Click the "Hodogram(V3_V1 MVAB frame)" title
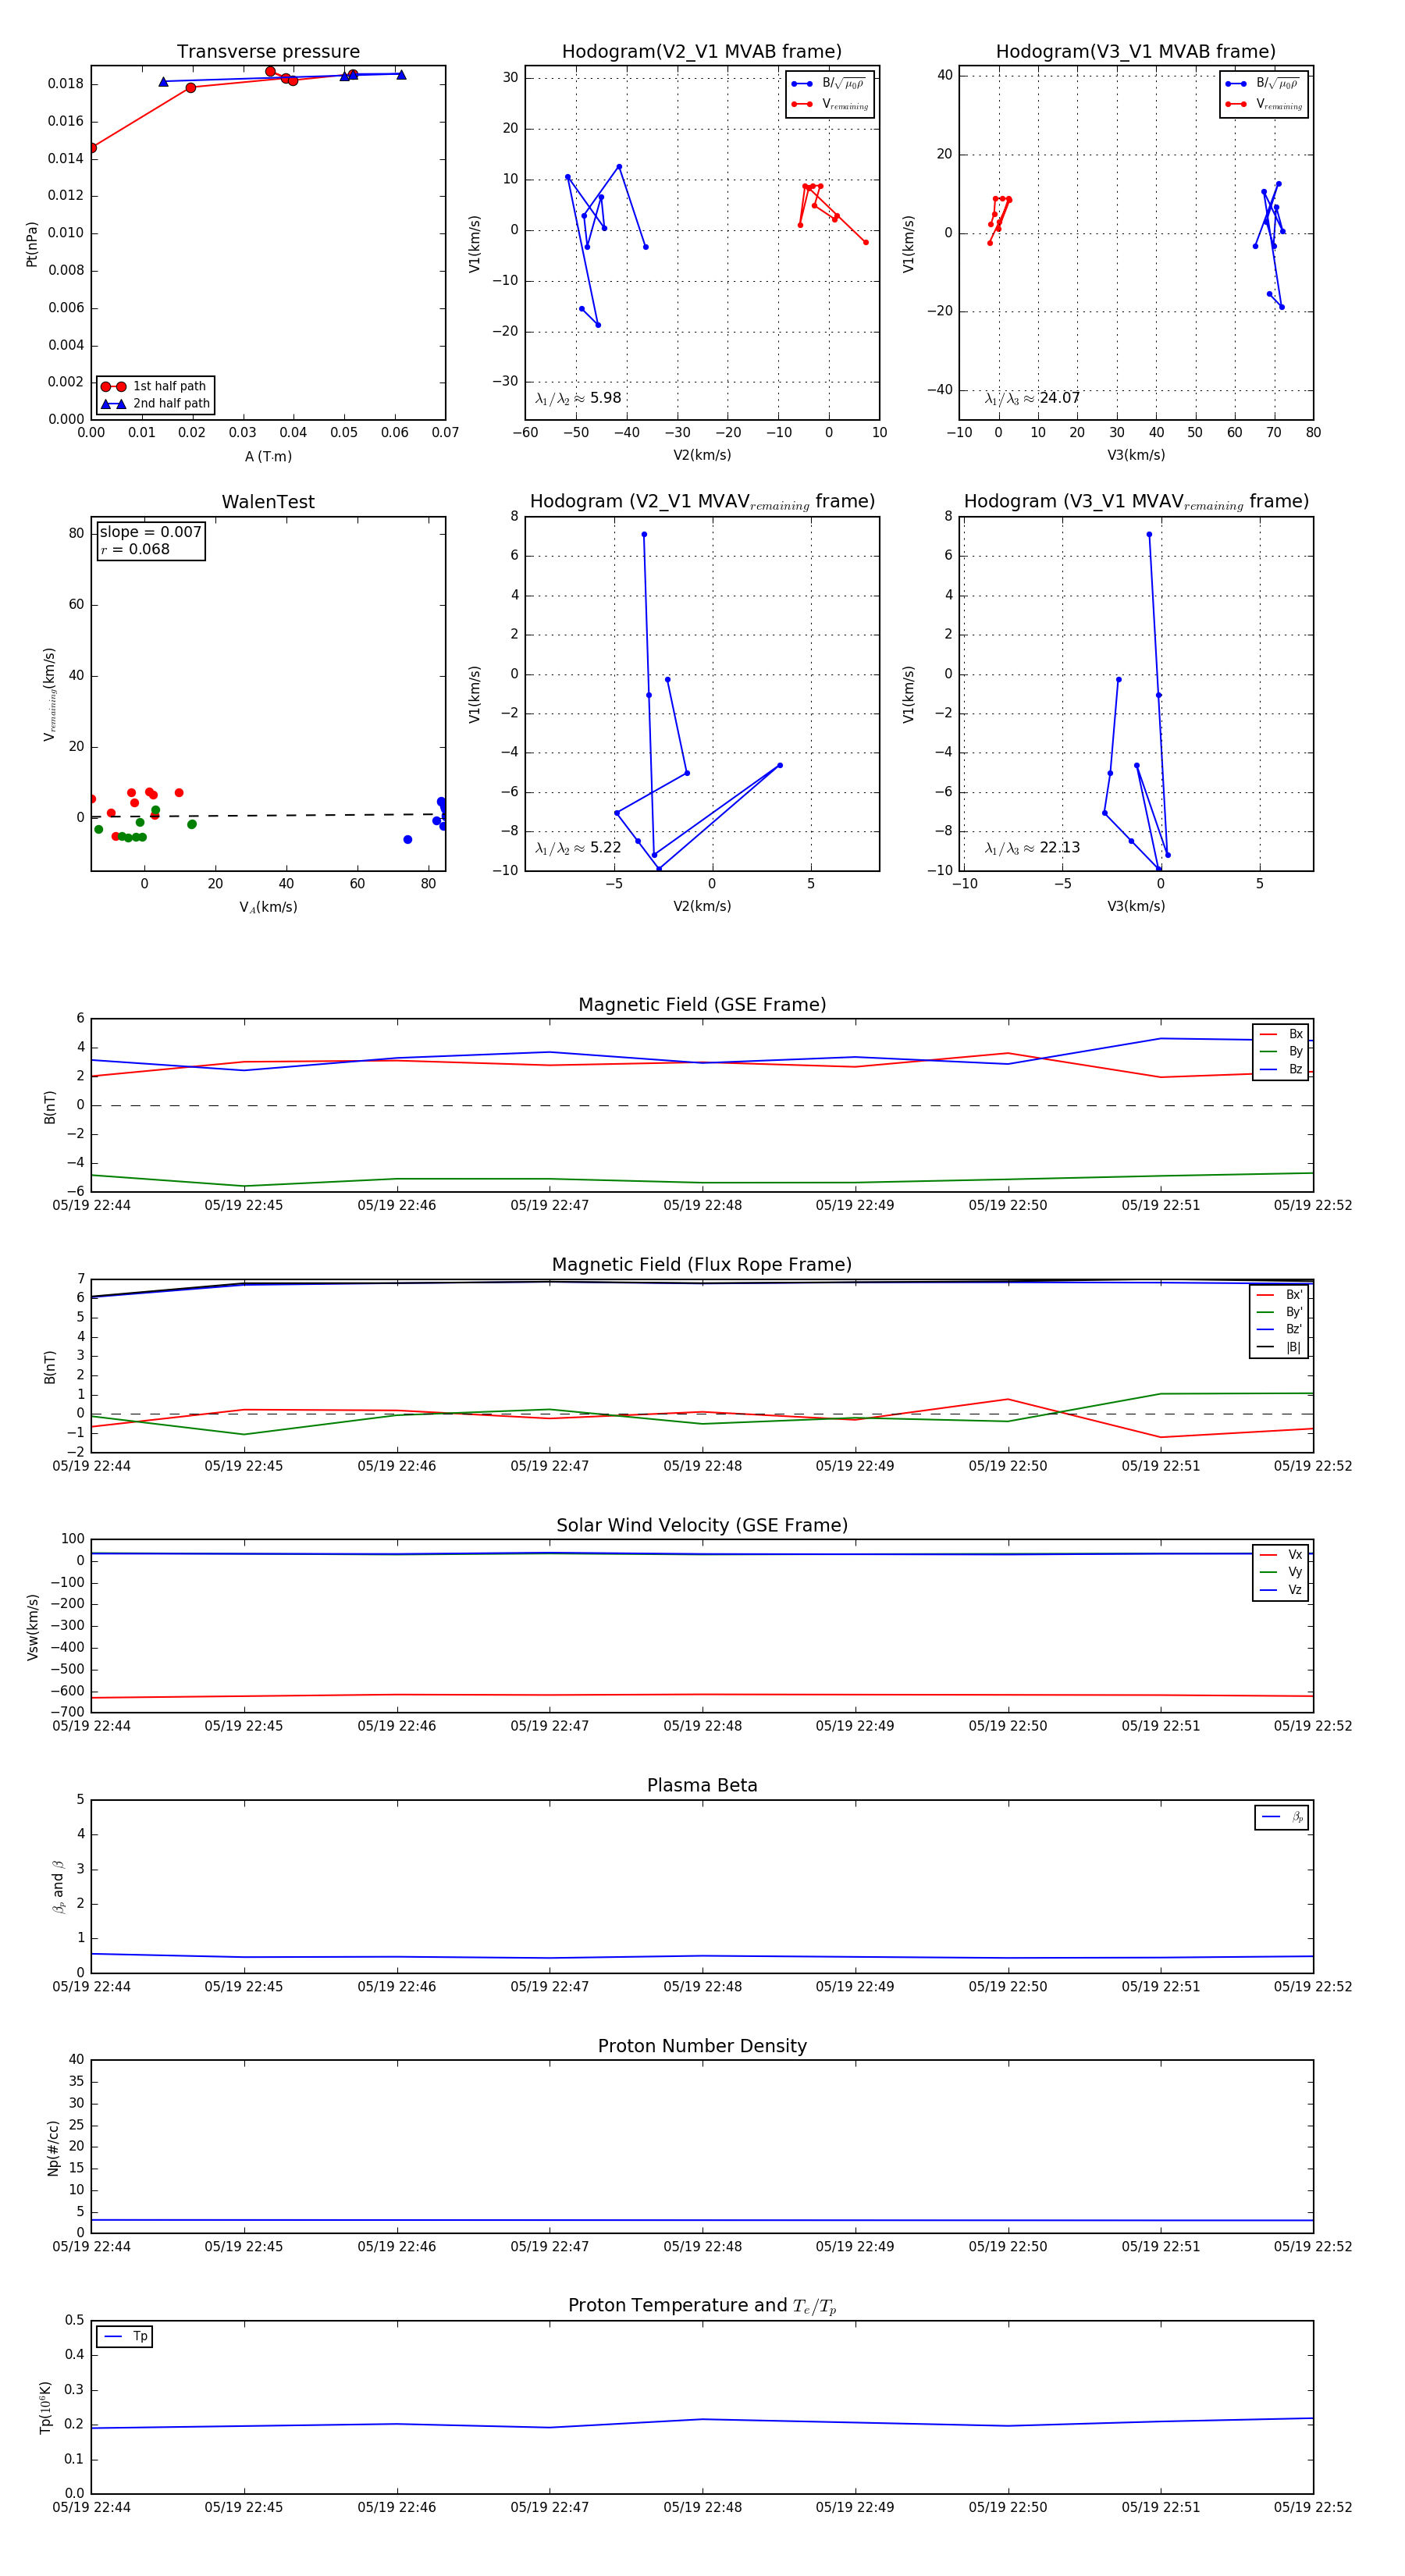This screenshot has width=1405, height=2576. click(x=1135, y=52)
